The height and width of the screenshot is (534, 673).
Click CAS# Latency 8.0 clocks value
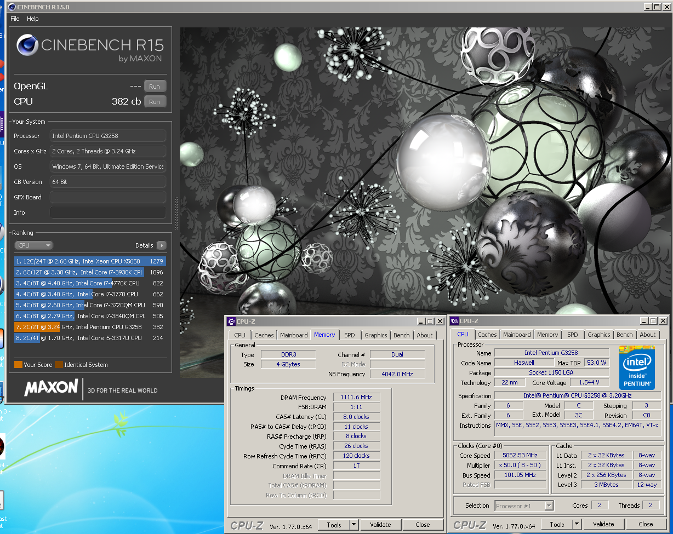(356, 417)
